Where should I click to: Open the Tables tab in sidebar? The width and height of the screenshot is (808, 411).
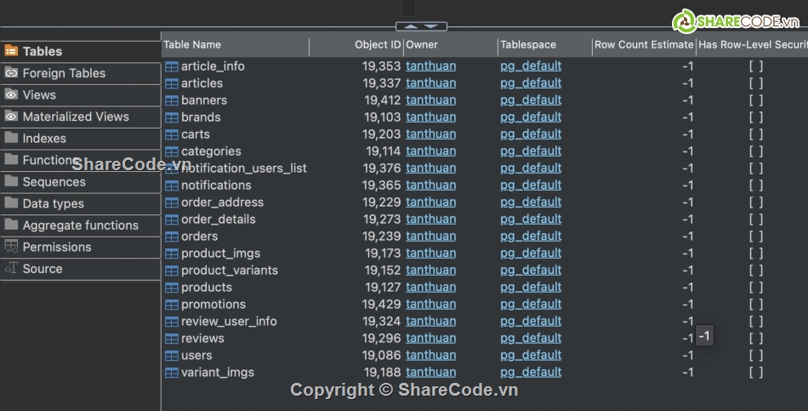click(81, 52)
